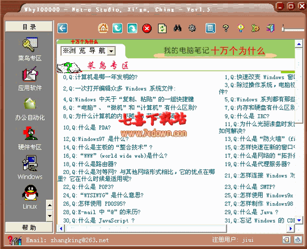Screen dimensions: 307x249
Task: Click the status bar question mark chart icon
Action: point(14,240)
